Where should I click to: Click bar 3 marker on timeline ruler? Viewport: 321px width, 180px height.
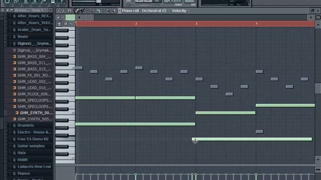196,23
